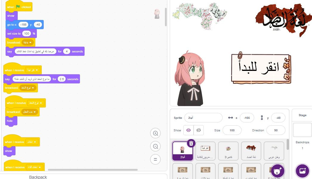Hide the sprite using the crossed-eye icon
312x179 pixels.
click(199, 130)
